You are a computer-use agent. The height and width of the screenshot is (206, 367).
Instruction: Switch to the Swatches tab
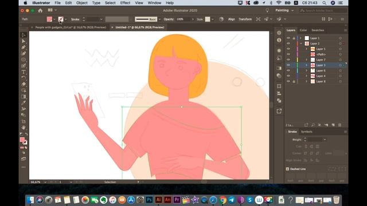(x=318, y=30)
